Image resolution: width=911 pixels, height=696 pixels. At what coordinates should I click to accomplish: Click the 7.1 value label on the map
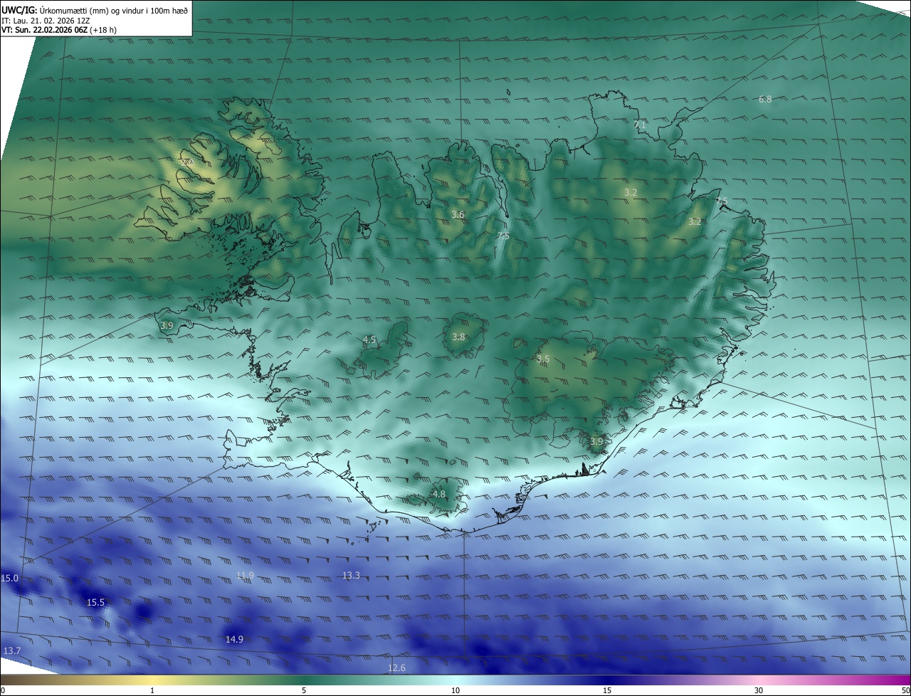pos(640,125)
